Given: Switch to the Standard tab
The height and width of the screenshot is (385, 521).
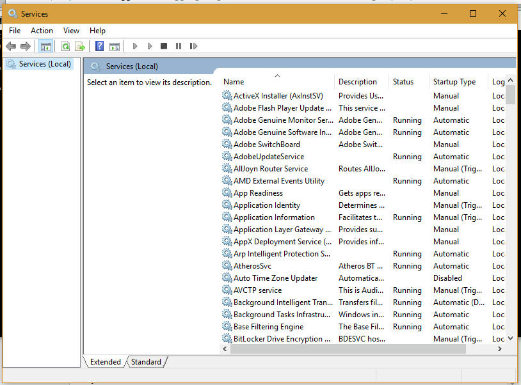Looking at the screenshot, I should [x=147, y=362].
